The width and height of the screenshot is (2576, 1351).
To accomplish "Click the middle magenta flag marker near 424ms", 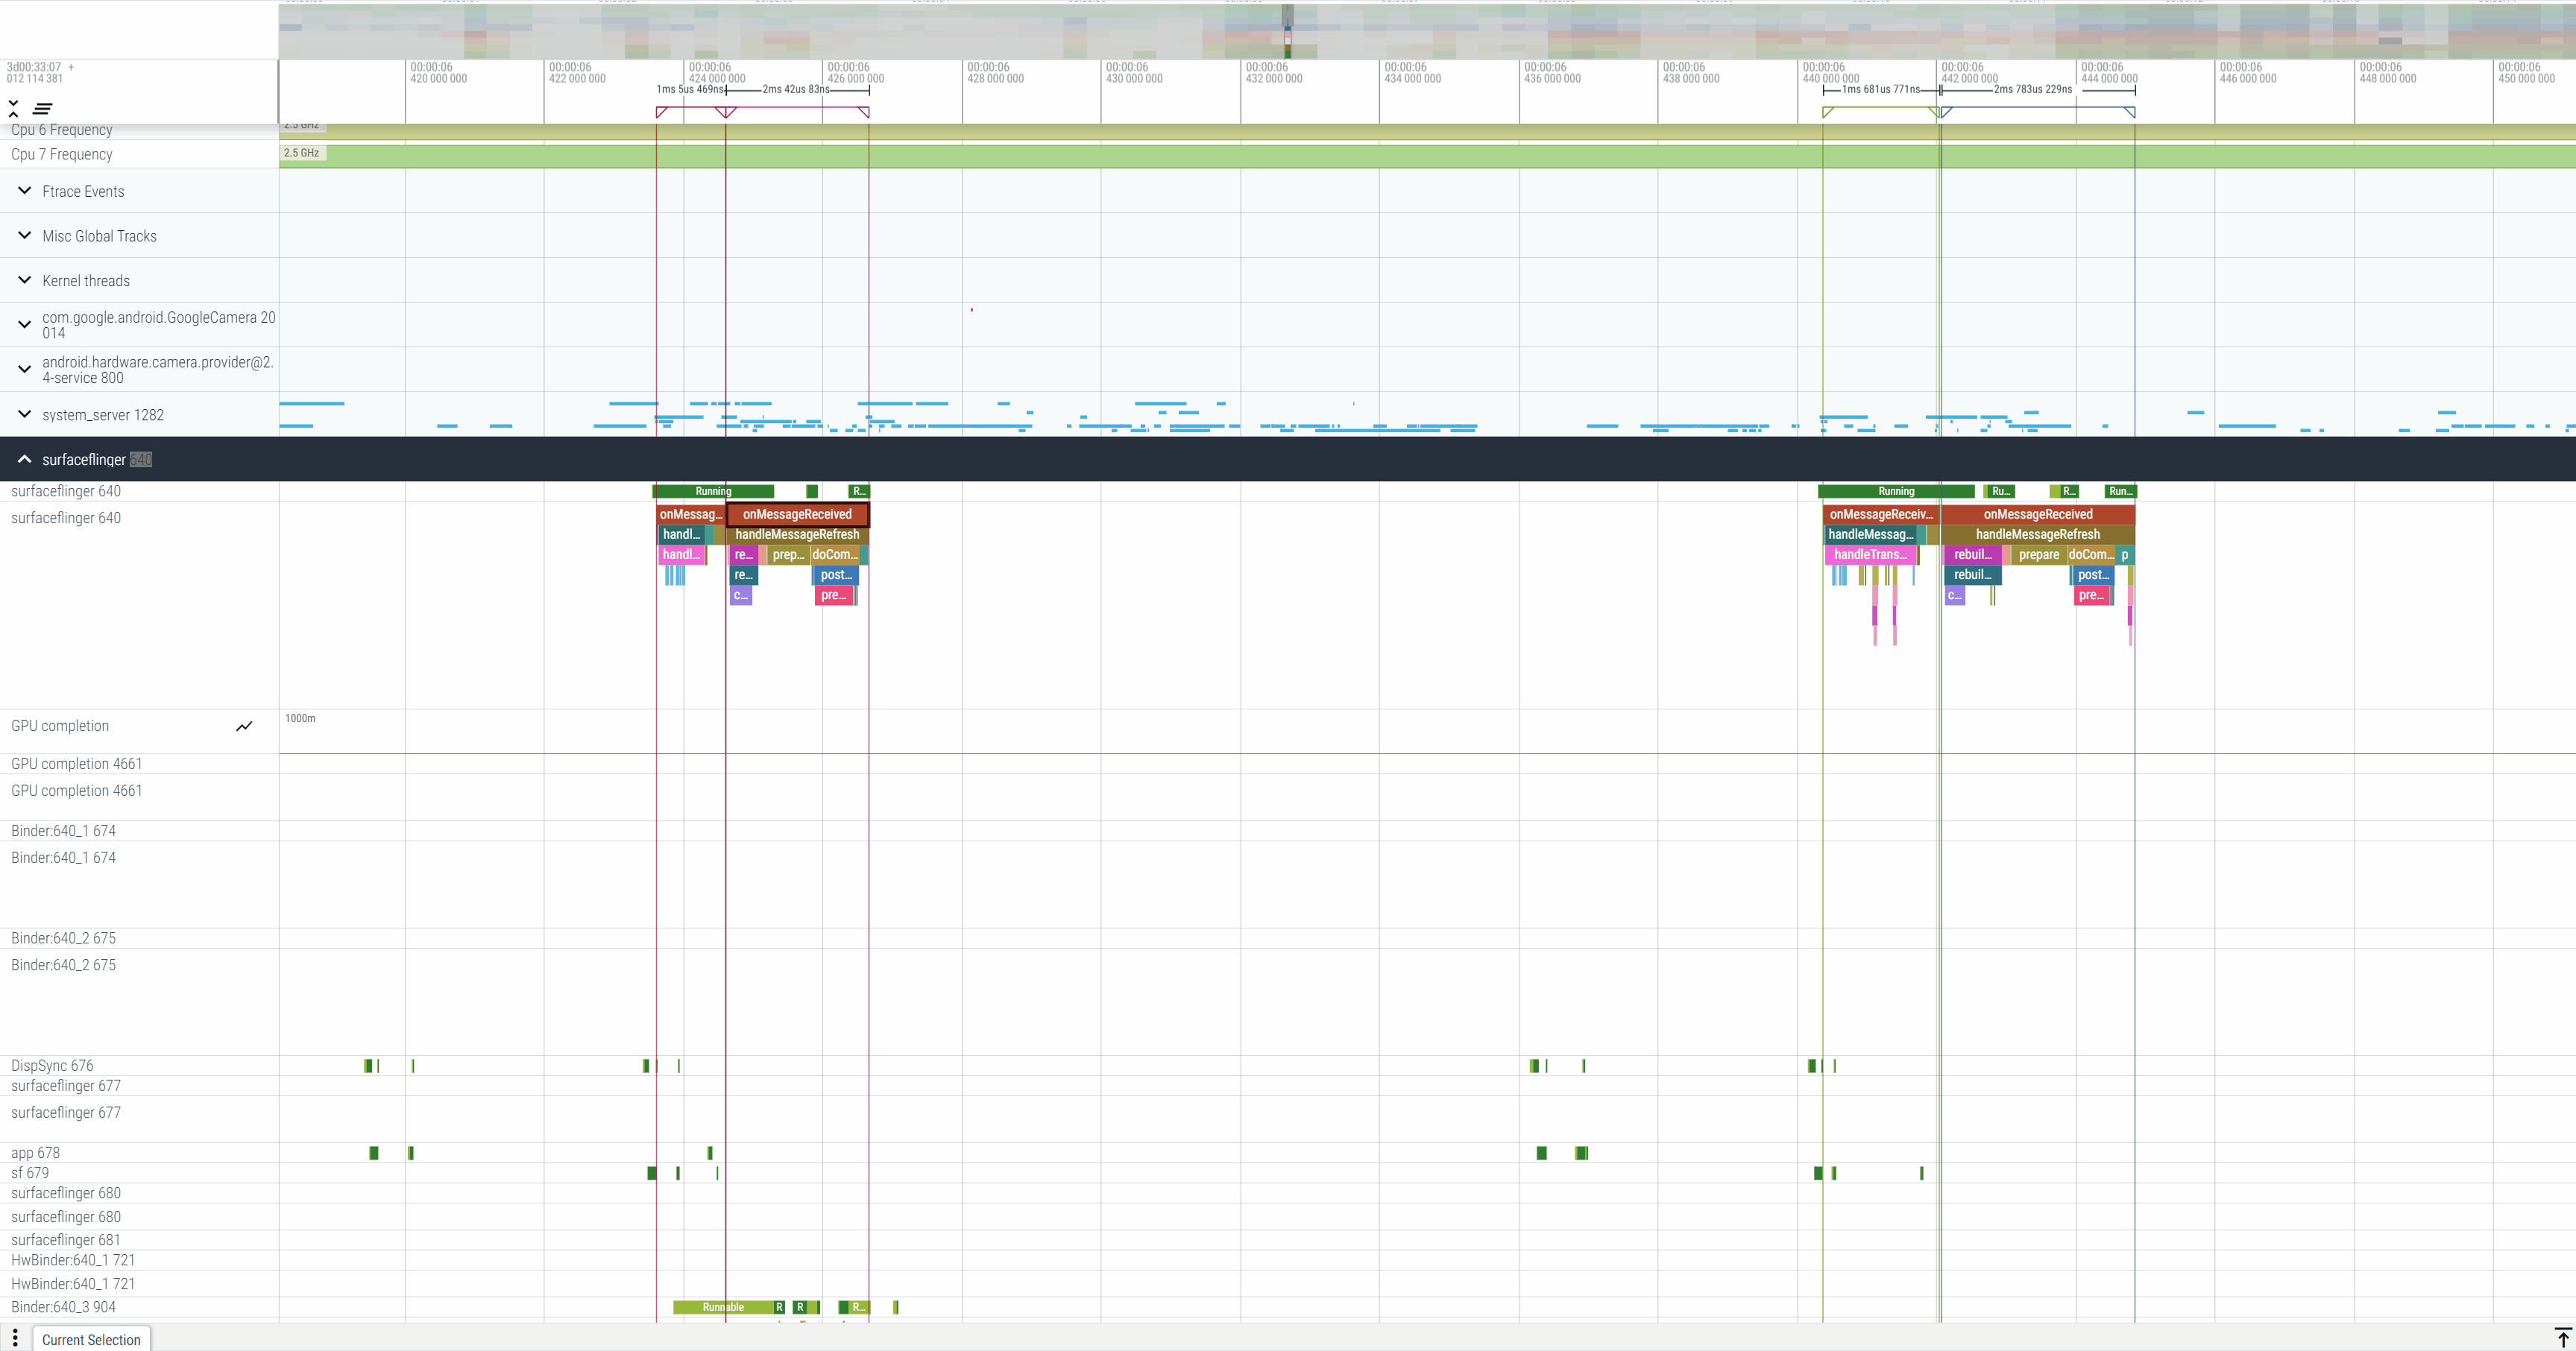I will point(726,113).
